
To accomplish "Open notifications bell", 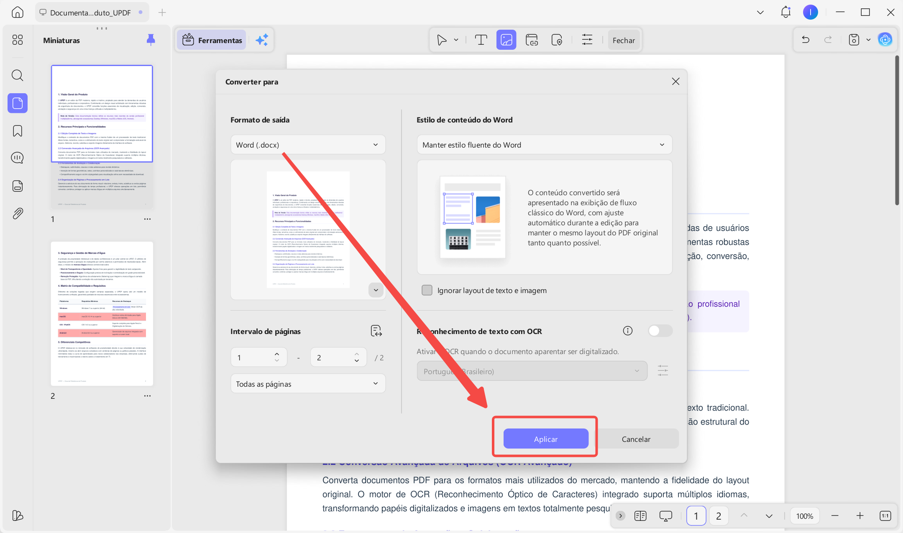I will point(785,12).
